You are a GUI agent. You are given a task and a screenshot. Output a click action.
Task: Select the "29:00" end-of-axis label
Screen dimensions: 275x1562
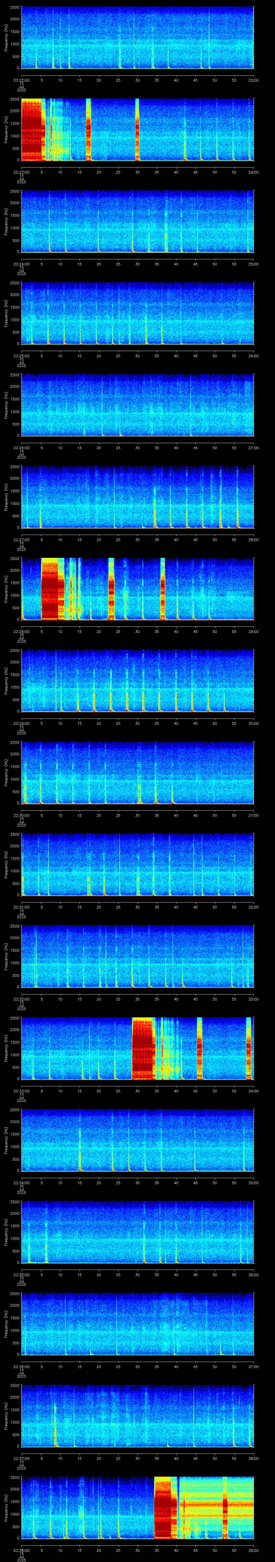click(253, 631)
